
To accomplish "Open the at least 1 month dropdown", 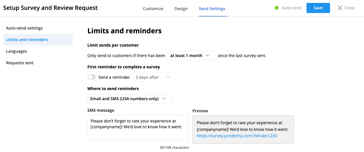I will pos(191,56).
